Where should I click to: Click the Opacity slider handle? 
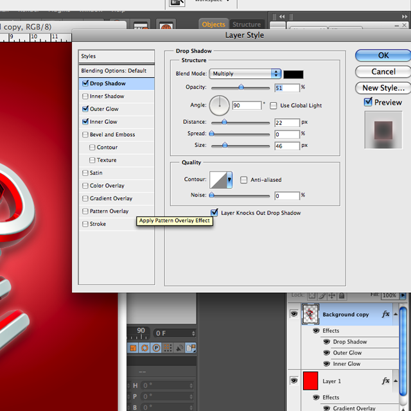click(241, 87)
